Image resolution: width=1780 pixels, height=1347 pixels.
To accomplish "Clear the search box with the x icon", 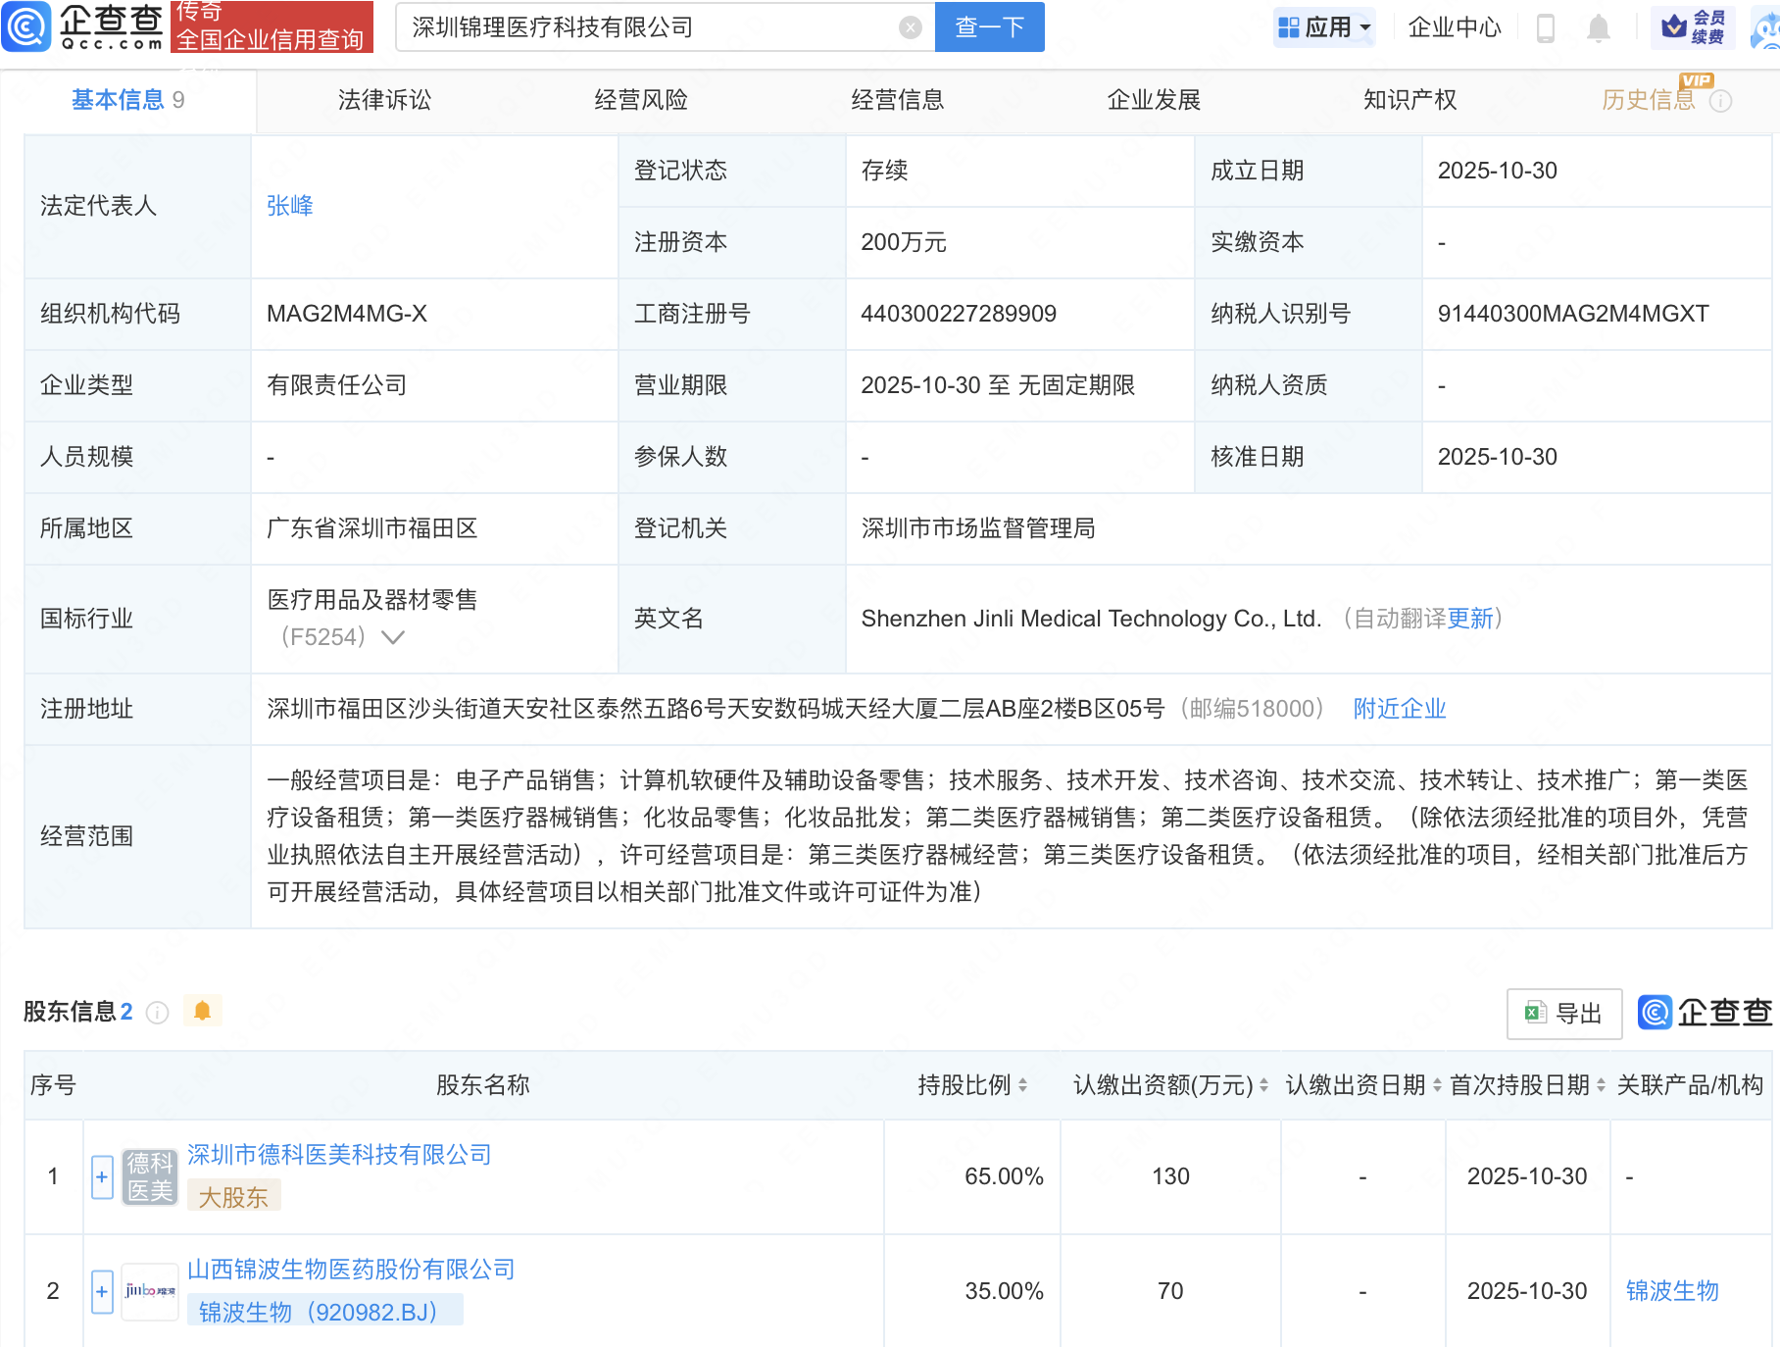I will tap(910, 27).
